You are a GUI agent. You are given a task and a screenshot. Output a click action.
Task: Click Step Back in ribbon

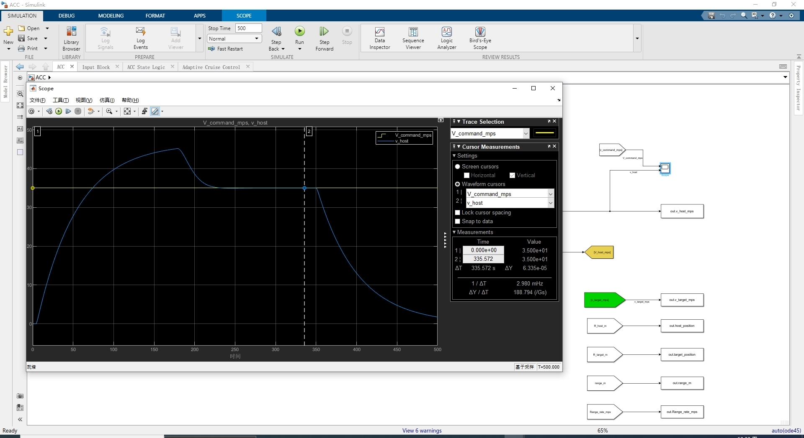coord(276,38)
